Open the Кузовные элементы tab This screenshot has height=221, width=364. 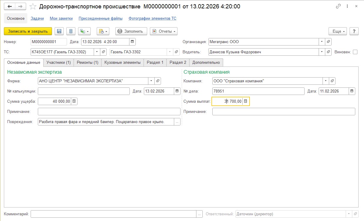click(123, 63)
